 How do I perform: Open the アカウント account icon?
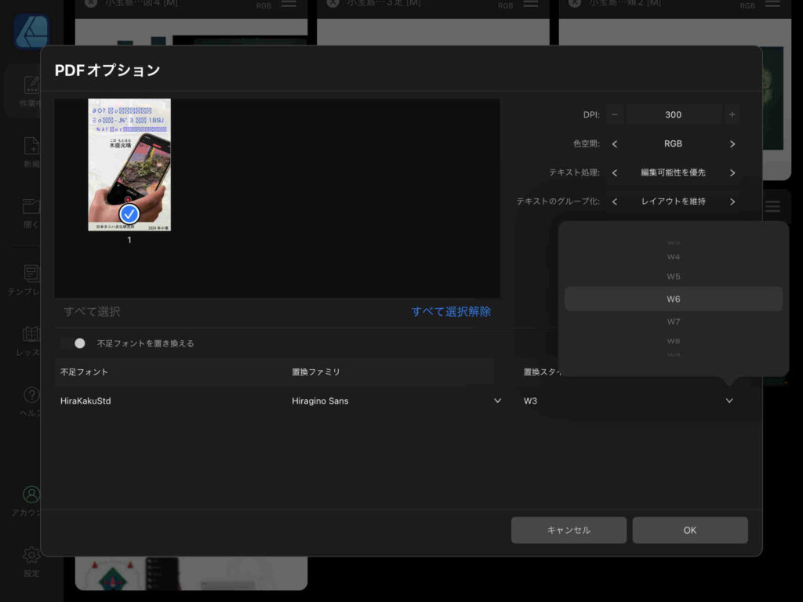[31, 495]
